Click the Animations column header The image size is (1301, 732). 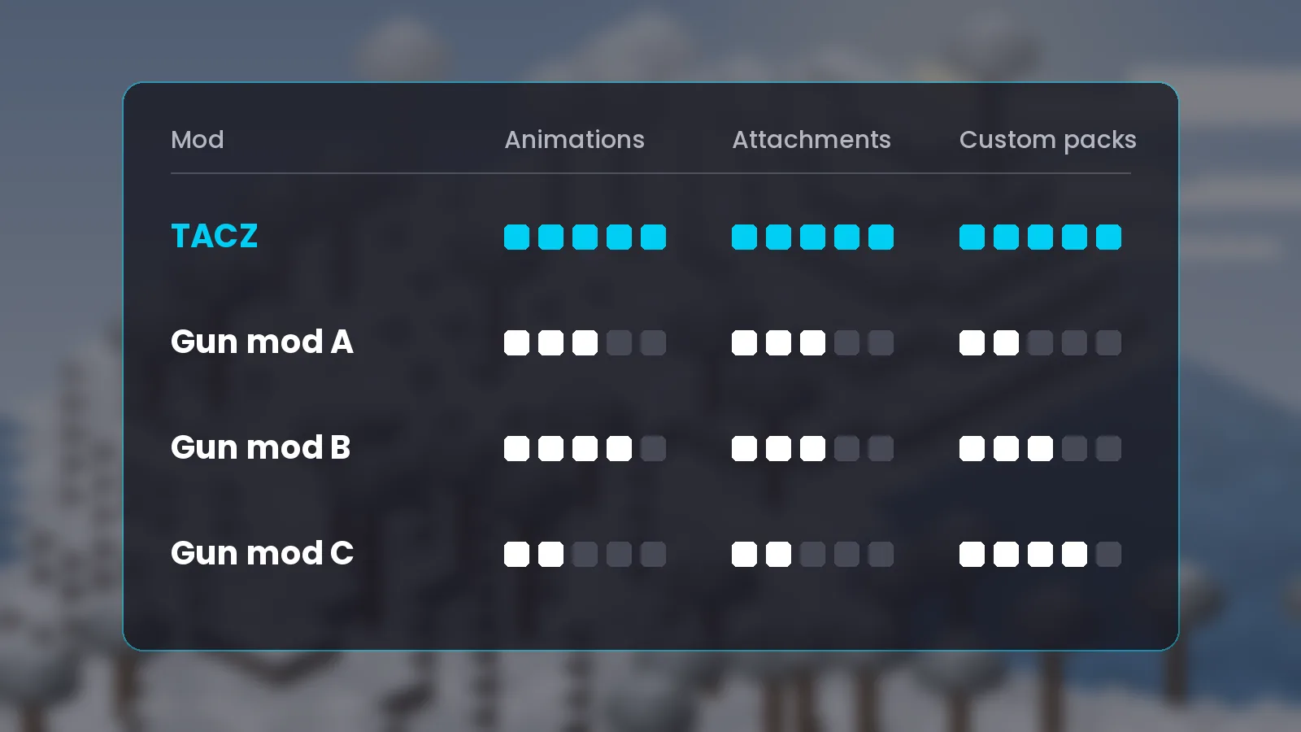click(575, 140)
